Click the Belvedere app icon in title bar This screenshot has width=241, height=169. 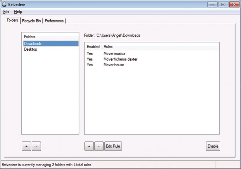point(4,4)
